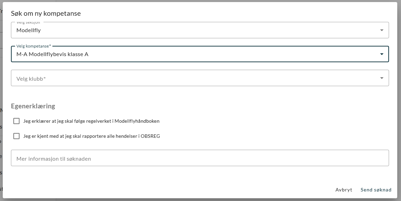Click the Velg klubb placeholder text
The image size is (401, 201).
pos(31,79)
